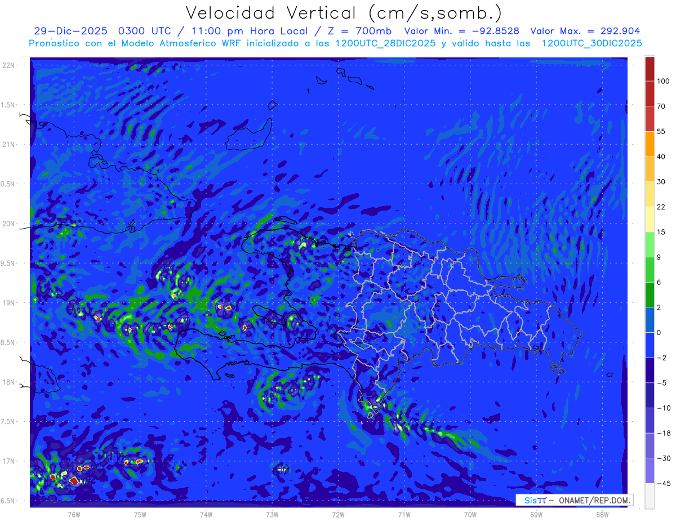676x522 pixels.
Task: Click the colorbar segment between -10 and -5
Action: pyautogui.click(x=650, y=395)
